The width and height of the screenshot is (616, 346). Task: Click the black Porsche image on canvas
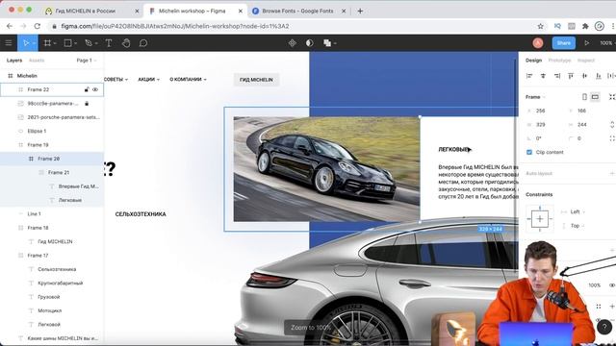(326, 169)
